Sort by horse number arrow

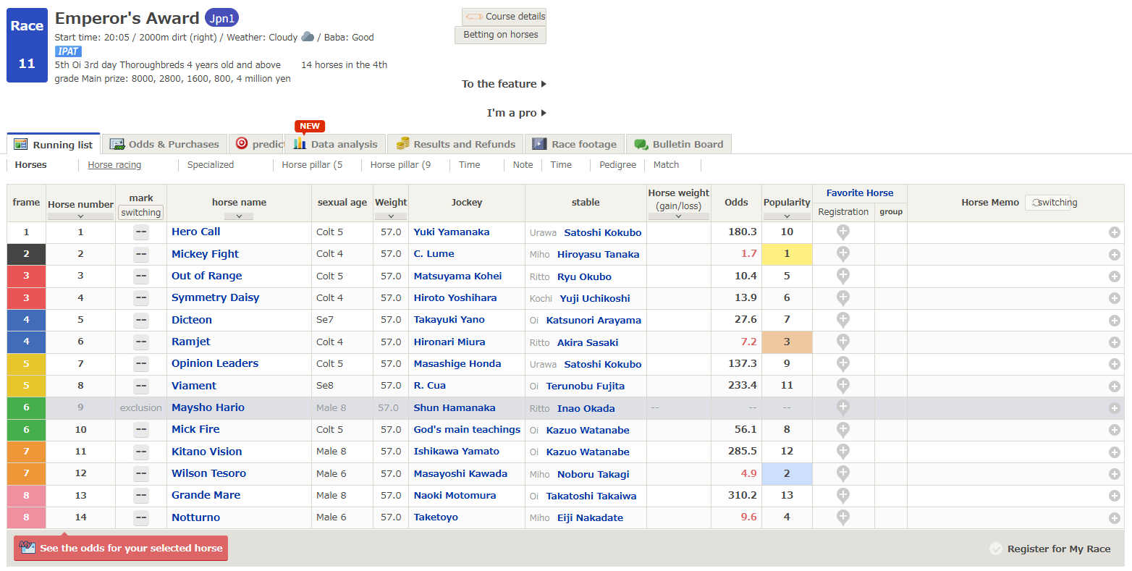tap(80, 216)
